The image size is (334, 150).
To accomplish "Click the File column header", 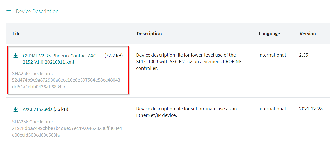I will pyautogui.click(x=17, y=34).
